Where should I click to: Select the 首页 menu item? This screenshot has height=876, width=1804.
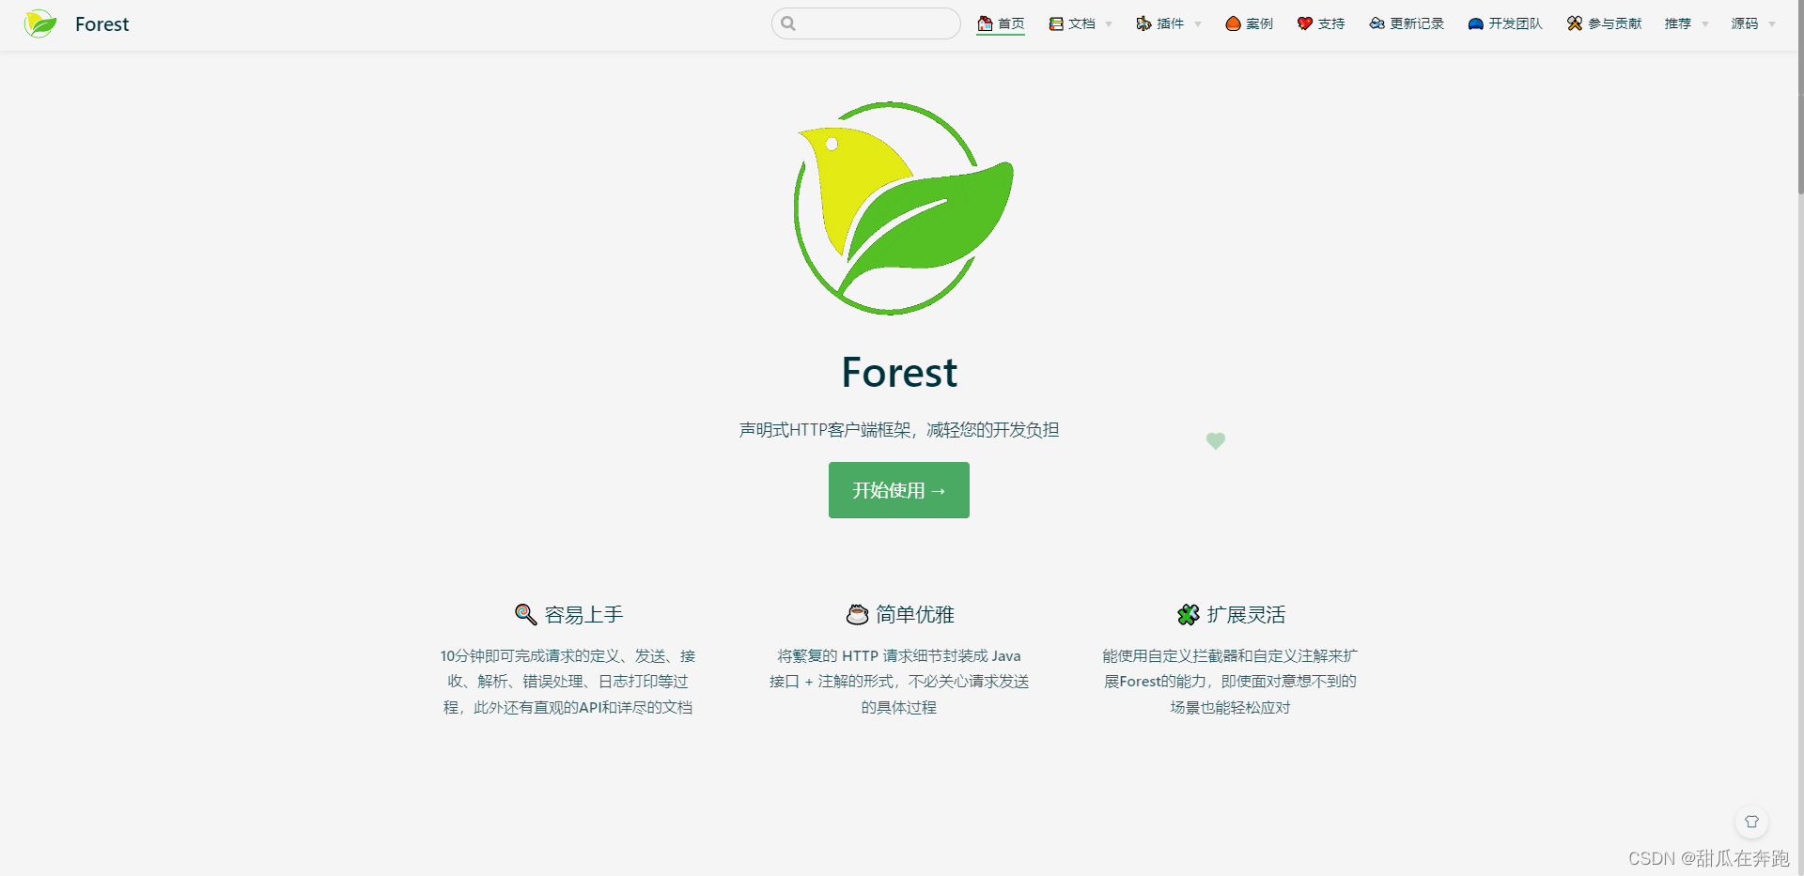1001,23
